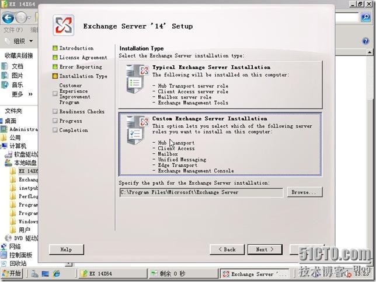Click Explorer forward arrow button
The image size is (376, 282).
[x=21, y=17]
